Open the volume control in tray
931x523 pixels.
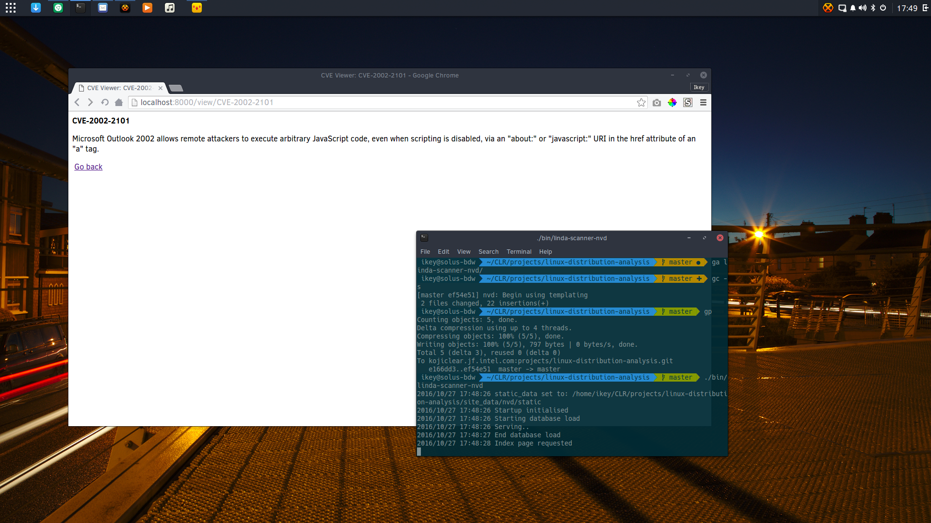coord(863,8)
